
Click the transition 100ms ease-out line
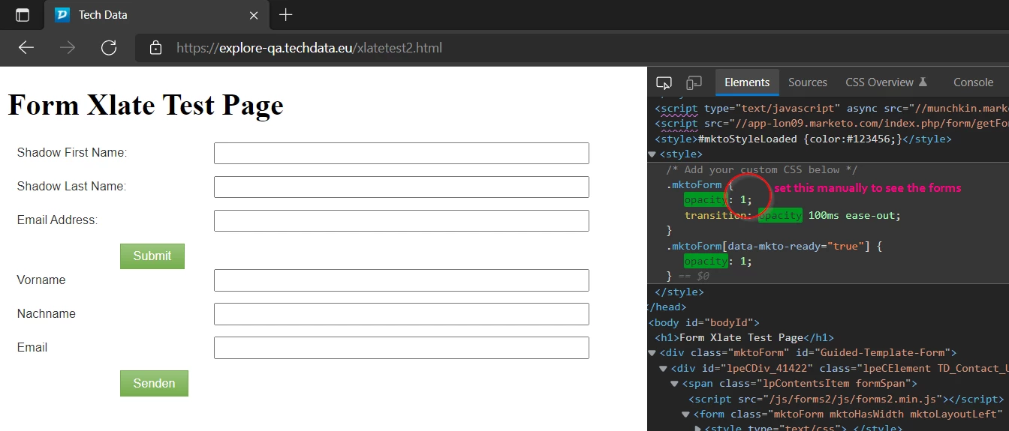pos(792,215)
